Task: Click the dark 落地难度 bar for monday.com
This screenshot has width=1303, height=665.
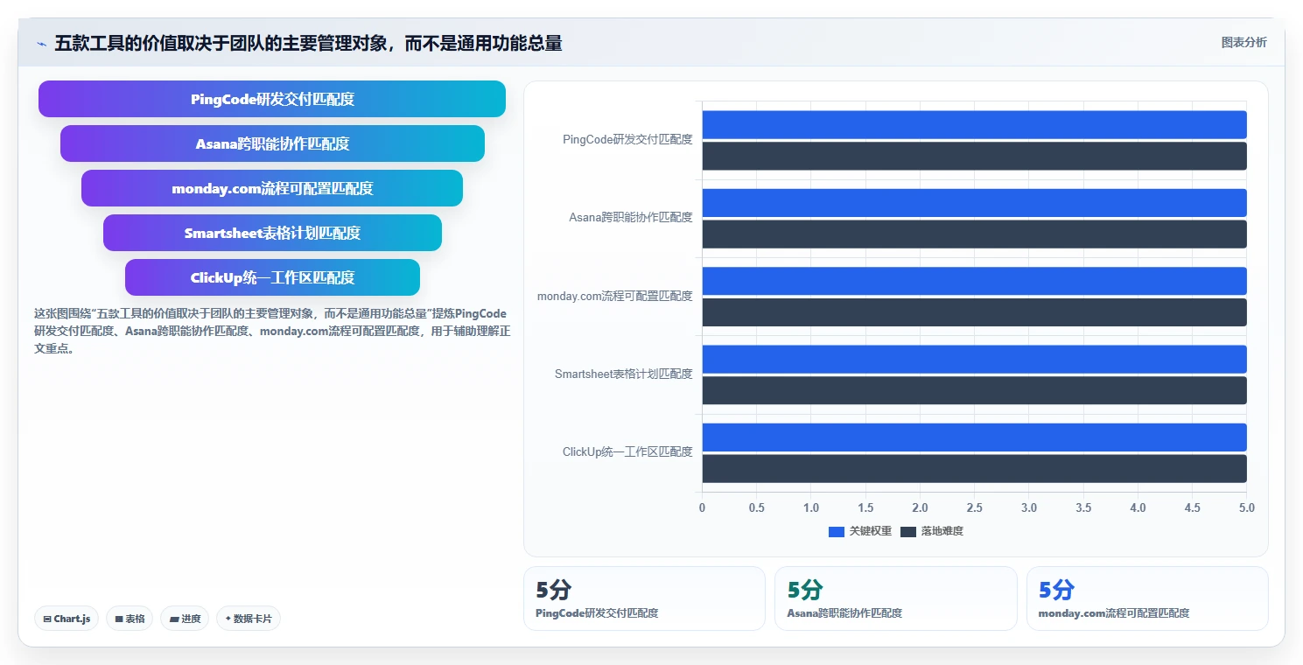Action: tap(974, 312)
